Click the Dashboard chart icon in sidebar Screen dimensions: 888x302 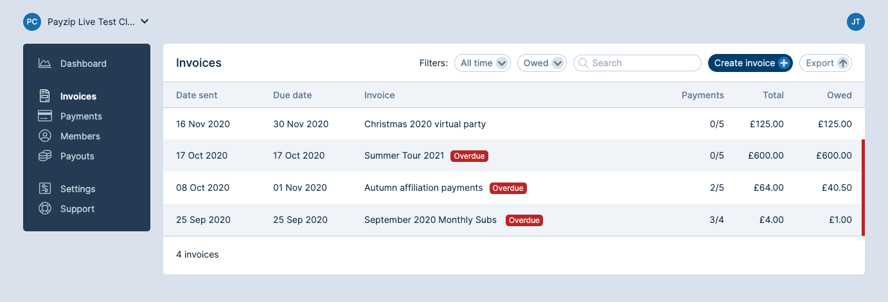(x=44, y=64)
